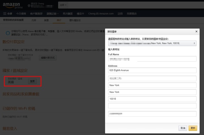This screenshot has height=135, width=204.
Task: Click the 取消 cancel button
Action: [183, 128]
